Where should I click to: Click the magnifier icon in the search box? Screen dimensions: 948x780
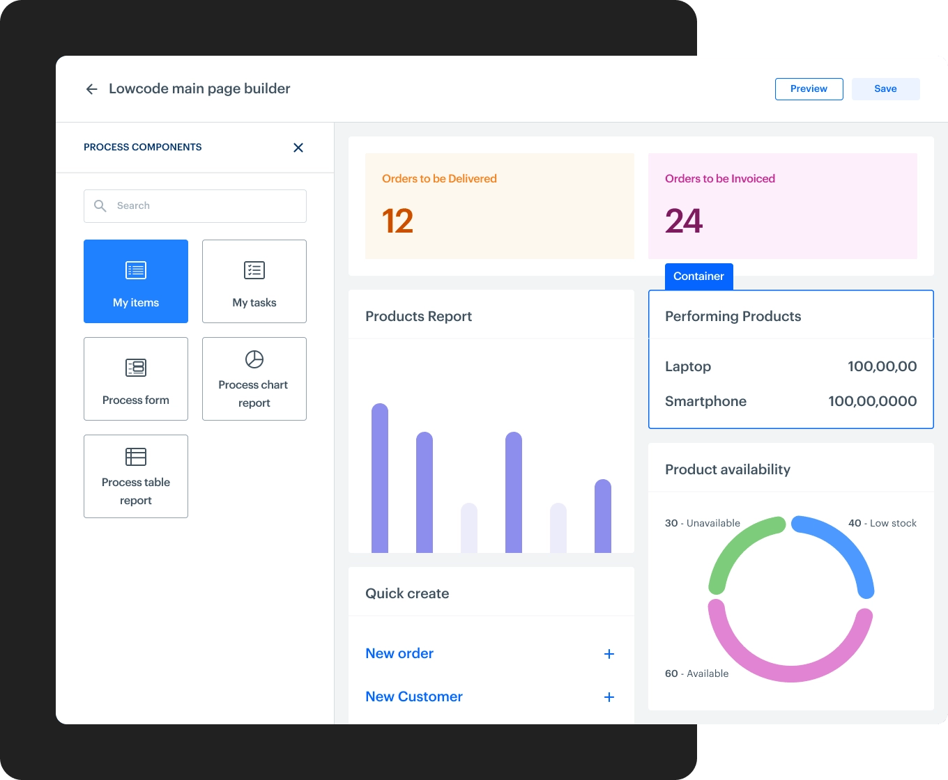coord(100,206)
